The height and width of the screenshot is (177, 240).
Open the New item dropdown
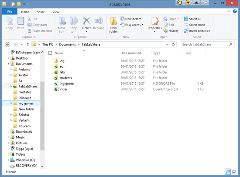pyautogui.click(x=130, y=19)
